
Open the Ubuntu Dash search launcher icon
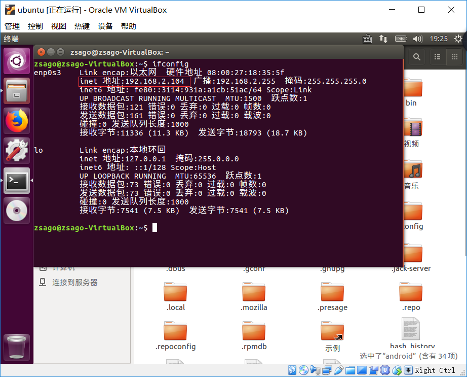point(17,61)
